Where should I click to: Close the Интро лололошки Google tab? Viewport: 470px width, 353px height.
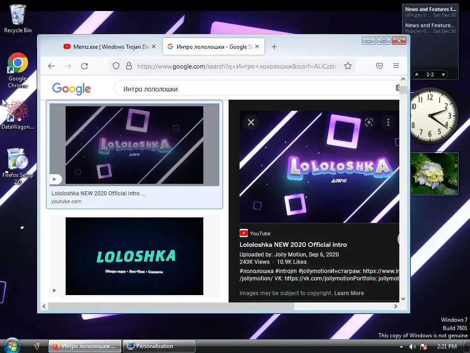pyautogui.click(x=257, y=46)
